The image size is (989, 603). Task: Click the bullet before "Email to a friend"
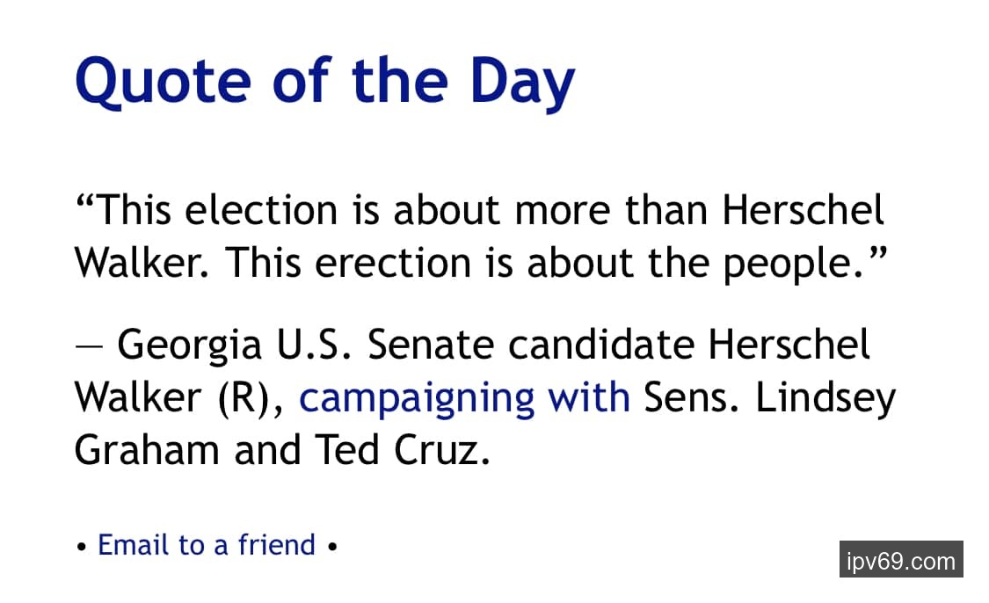[x=82, y=547]
